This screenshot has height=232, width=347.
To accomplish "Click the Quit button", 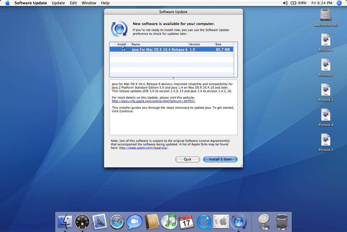I will pyautogui.click(x=188, y=159).
